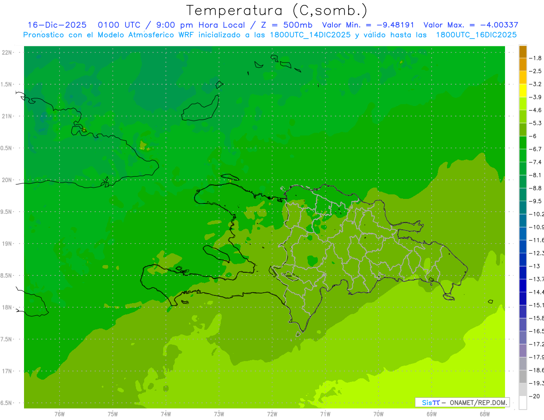Click the '69W' longitude label
This screenshot has width=544, height=420.
(432, 414)
